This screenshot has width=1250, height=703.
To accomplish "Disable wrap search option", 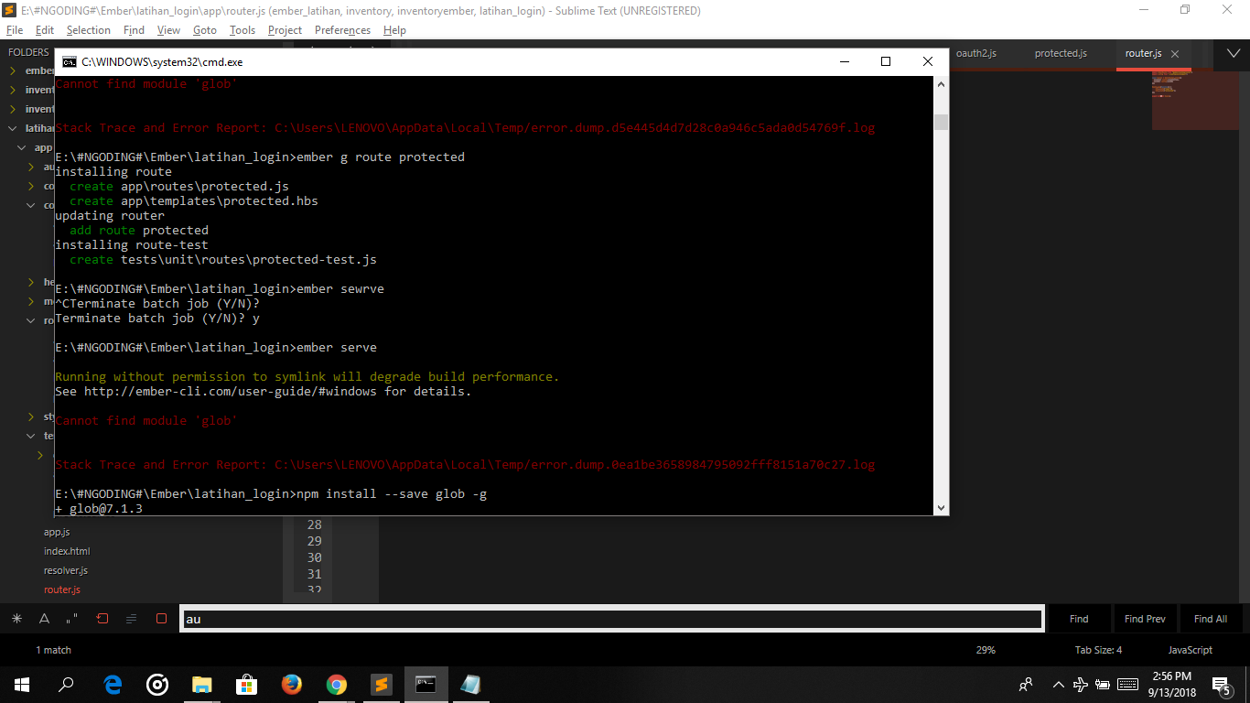I will [x=101, y=619].
